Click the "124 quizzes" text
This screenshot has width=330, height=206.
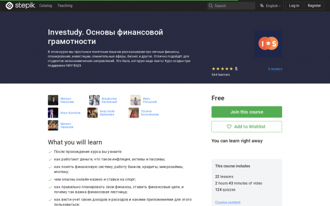225,190
